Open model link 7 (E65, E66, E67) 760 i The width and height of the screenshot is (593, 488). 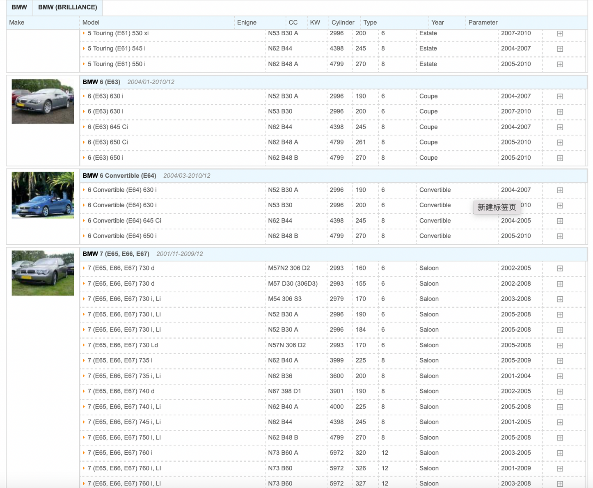pos(120,453)
